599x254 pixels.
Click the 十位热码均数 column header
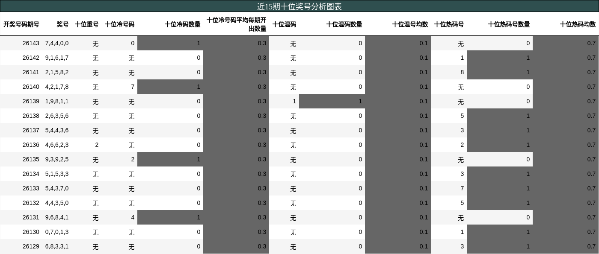pyautogui.click(x=578, y=24)
